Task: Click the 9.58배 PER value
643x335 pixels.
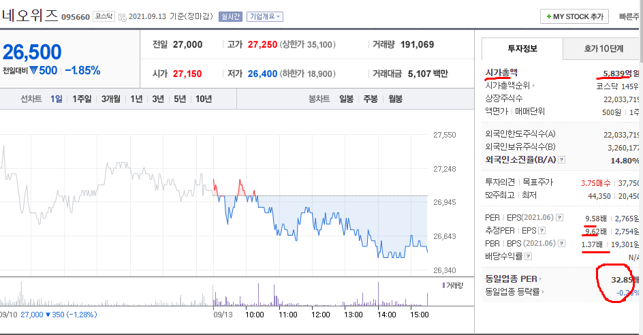Action: (595, 219)
